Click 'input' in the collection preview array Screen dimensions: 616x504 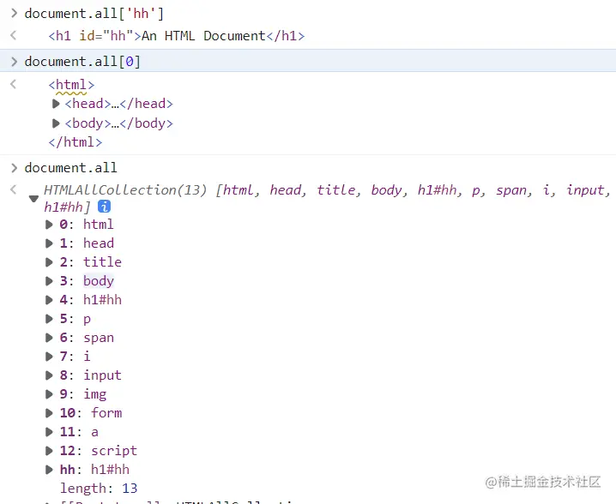(584, 191)
